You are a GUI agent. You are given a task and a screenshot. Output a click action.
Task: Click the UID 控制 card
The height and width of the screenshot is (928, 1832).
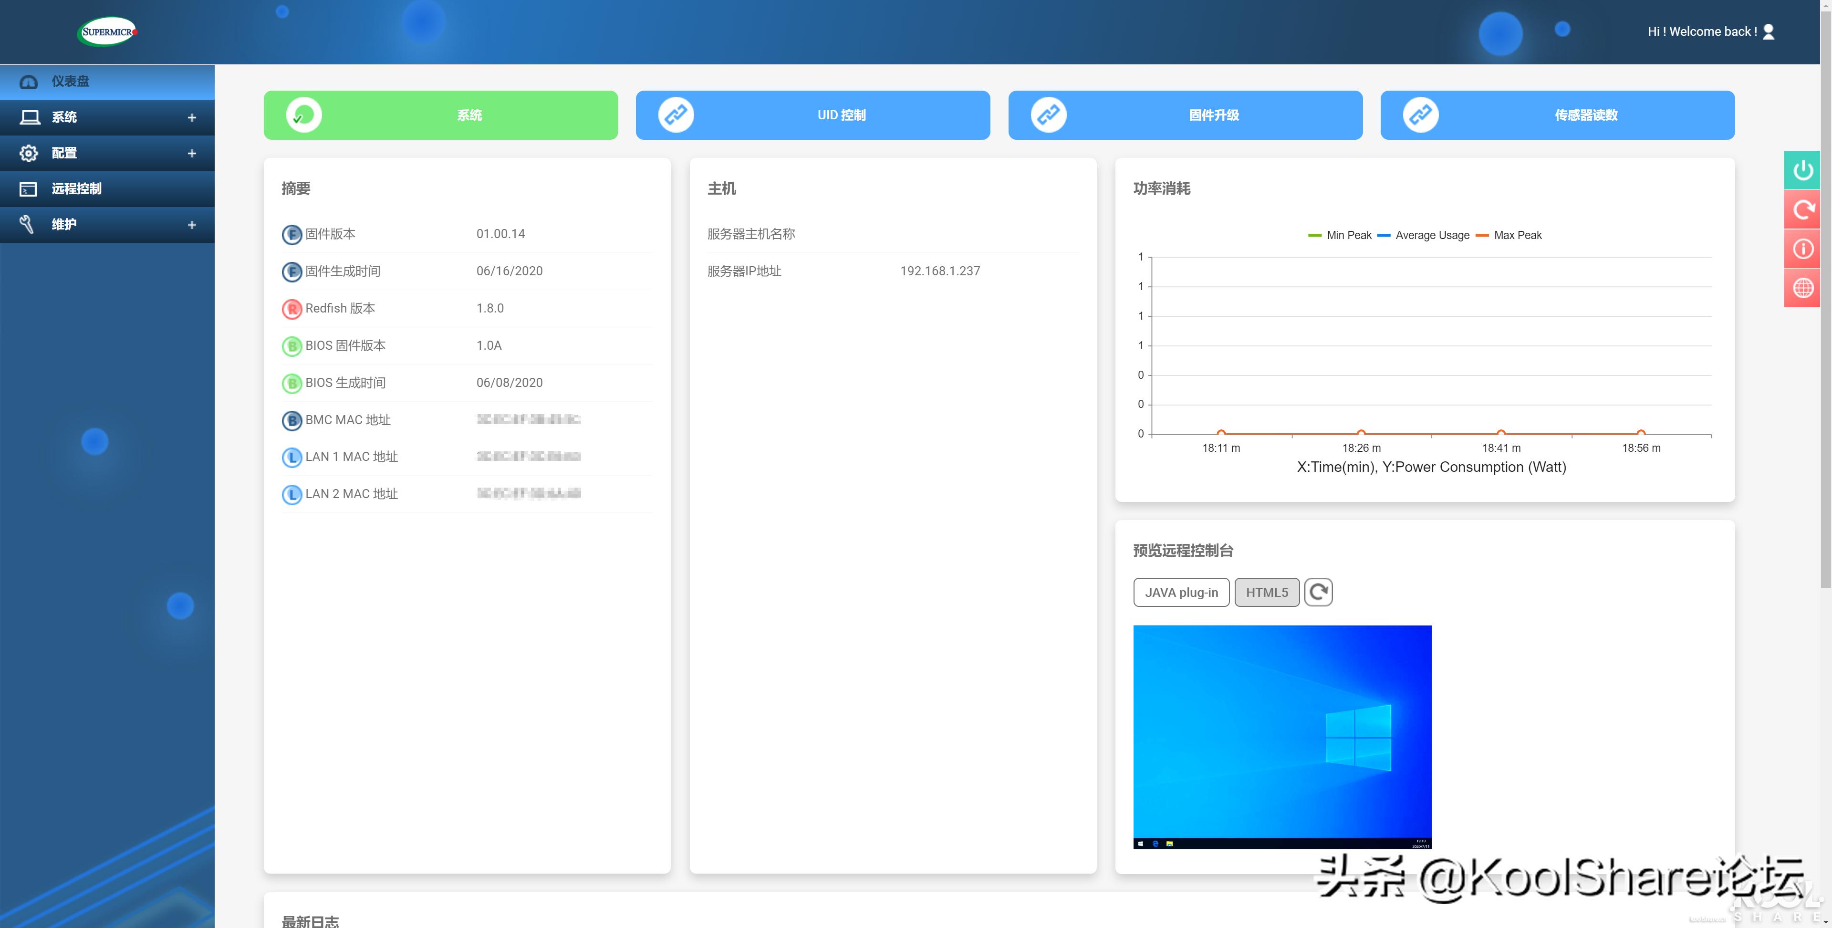pos(812,115)
